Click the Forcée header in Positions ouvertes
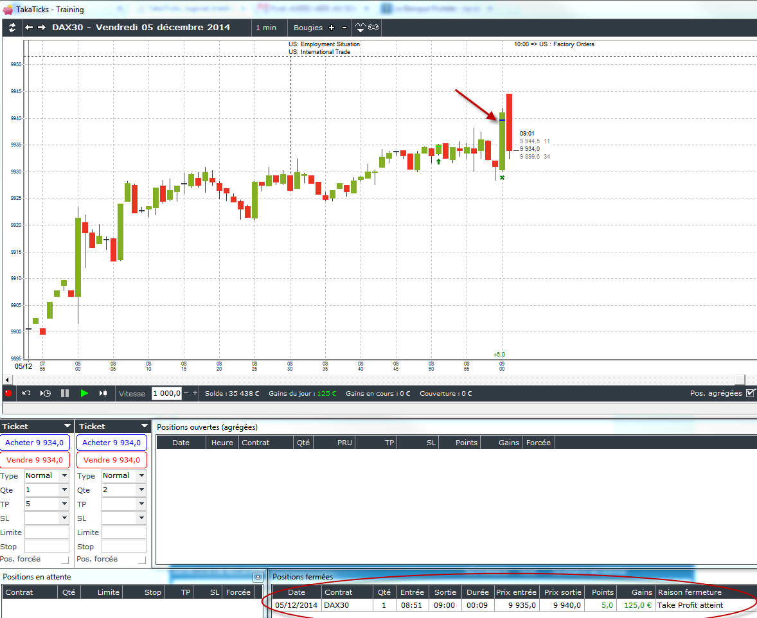The image size is (757, 618). coord(539,442)
